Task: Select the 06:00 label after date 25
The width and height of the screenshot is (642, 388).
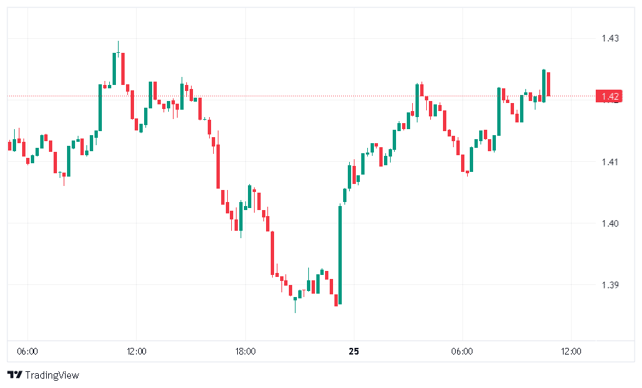Action: pos(462,351)
